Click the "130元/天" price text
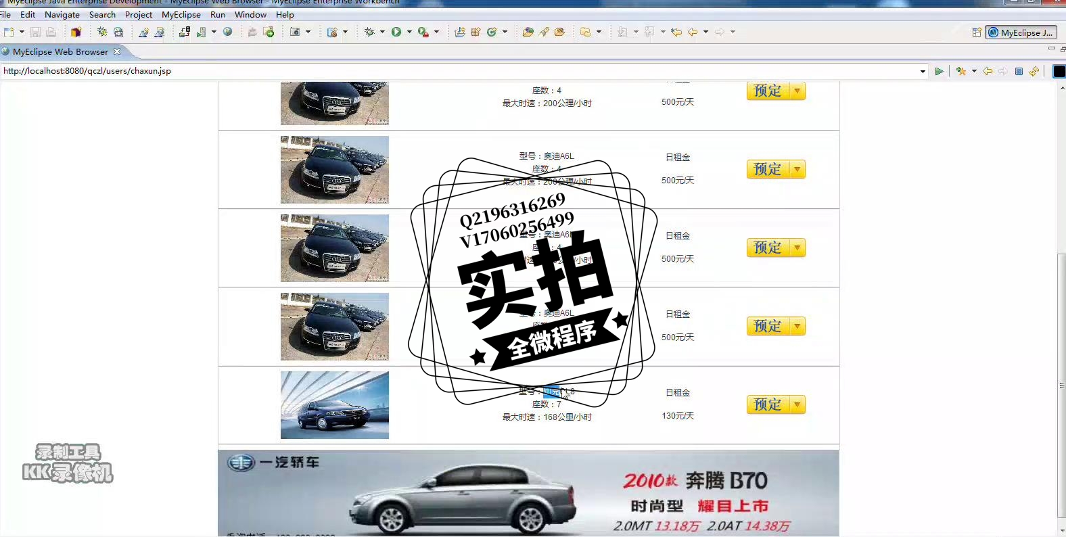This screenshot has height=537, width=1066. coord(678,416)
